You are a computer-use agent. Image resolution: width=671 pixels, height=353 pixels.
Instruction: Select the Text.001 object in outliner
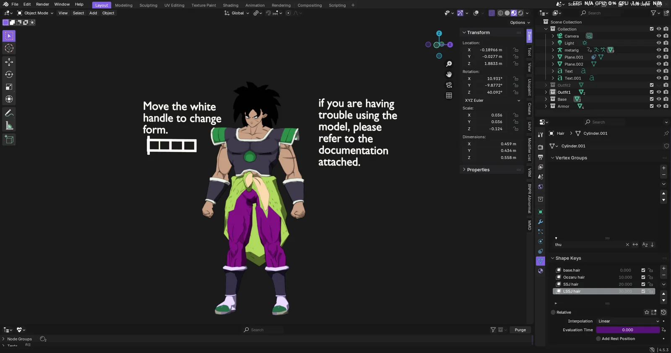tap(573, 78)
